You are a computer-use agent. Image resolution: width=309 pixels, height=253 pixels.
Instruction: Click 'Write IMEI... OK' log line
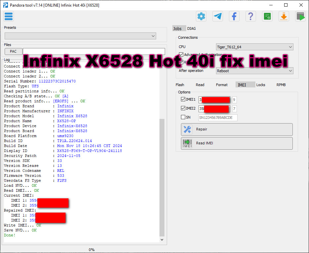[x=22, y=225]
